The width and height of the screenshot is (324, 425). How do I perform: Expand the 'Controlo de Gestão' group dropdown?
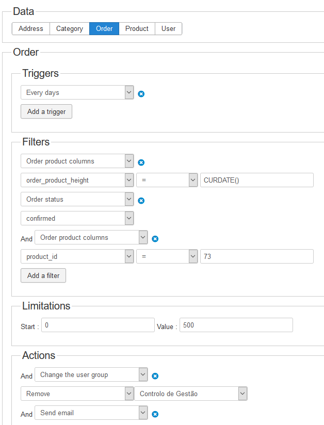pyautogui.click(x=191, y=394)
